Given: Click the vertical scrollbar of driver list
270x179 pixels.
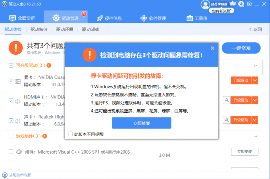Looking at the screenshot, I should pos(262,67).
